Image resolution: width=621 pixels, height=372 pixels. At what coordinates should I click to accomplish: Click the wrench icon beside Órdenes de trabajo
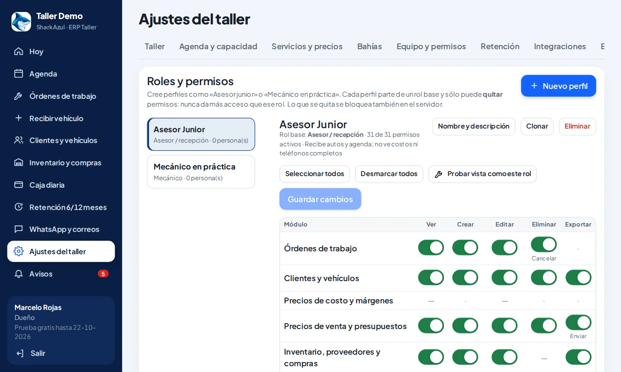(19, 96)
